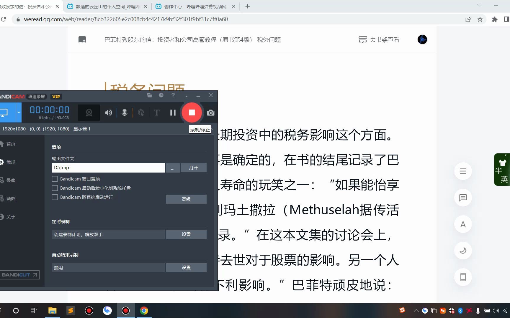Viewport: 510px width, 318px height.
Task: Enable Bandicam 随系统启动运行 checkbox
Action: click(x=55, y=197)
